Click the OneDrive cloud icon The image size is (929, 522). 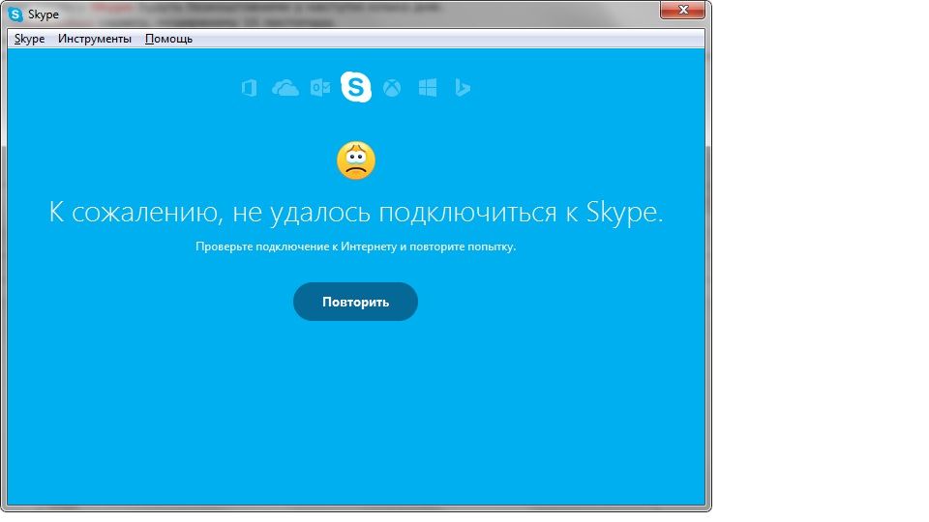tap(285, 88)
